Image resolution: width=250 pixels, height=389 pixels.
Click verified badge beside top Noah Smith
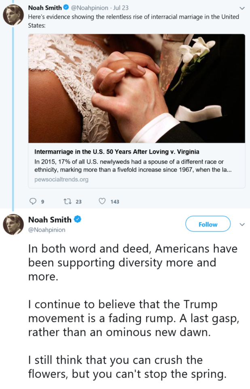click(66, 8)
